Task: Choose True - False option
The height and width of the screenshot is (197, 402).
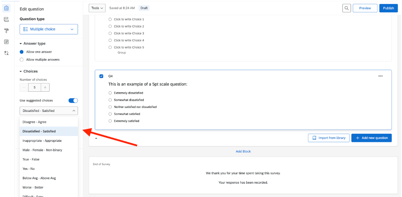Action: pyautogui.click(x=49, y=159)
